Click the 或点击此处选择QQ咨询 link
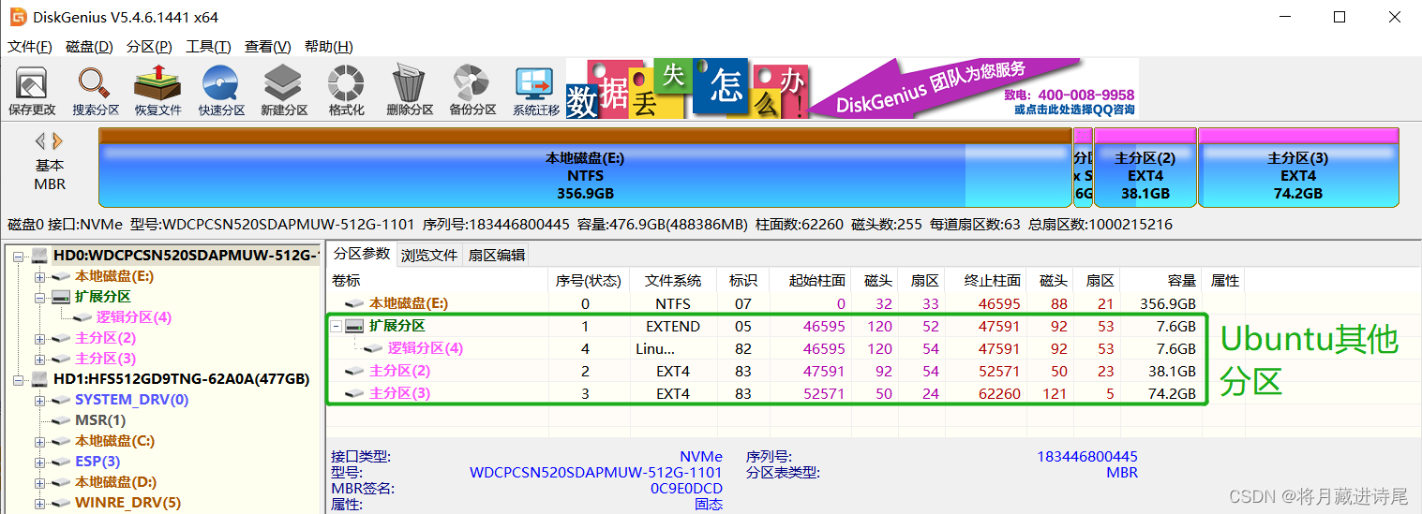The height and width of the screenshot is (514, 1422). pyautogui.click(x=1074, y=110)
